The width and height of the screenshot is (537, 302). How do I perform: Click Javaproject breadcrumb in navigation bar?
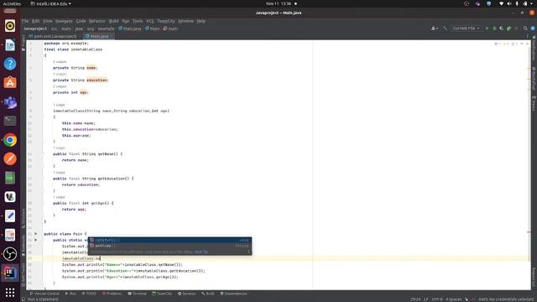coord(35,29)
